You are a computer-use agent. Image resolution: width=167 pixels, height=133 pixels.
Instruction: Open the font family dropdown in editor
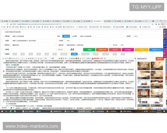coord(55,58)
